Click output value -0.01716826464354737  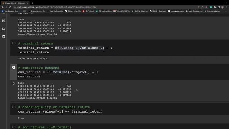pos(32,59)
